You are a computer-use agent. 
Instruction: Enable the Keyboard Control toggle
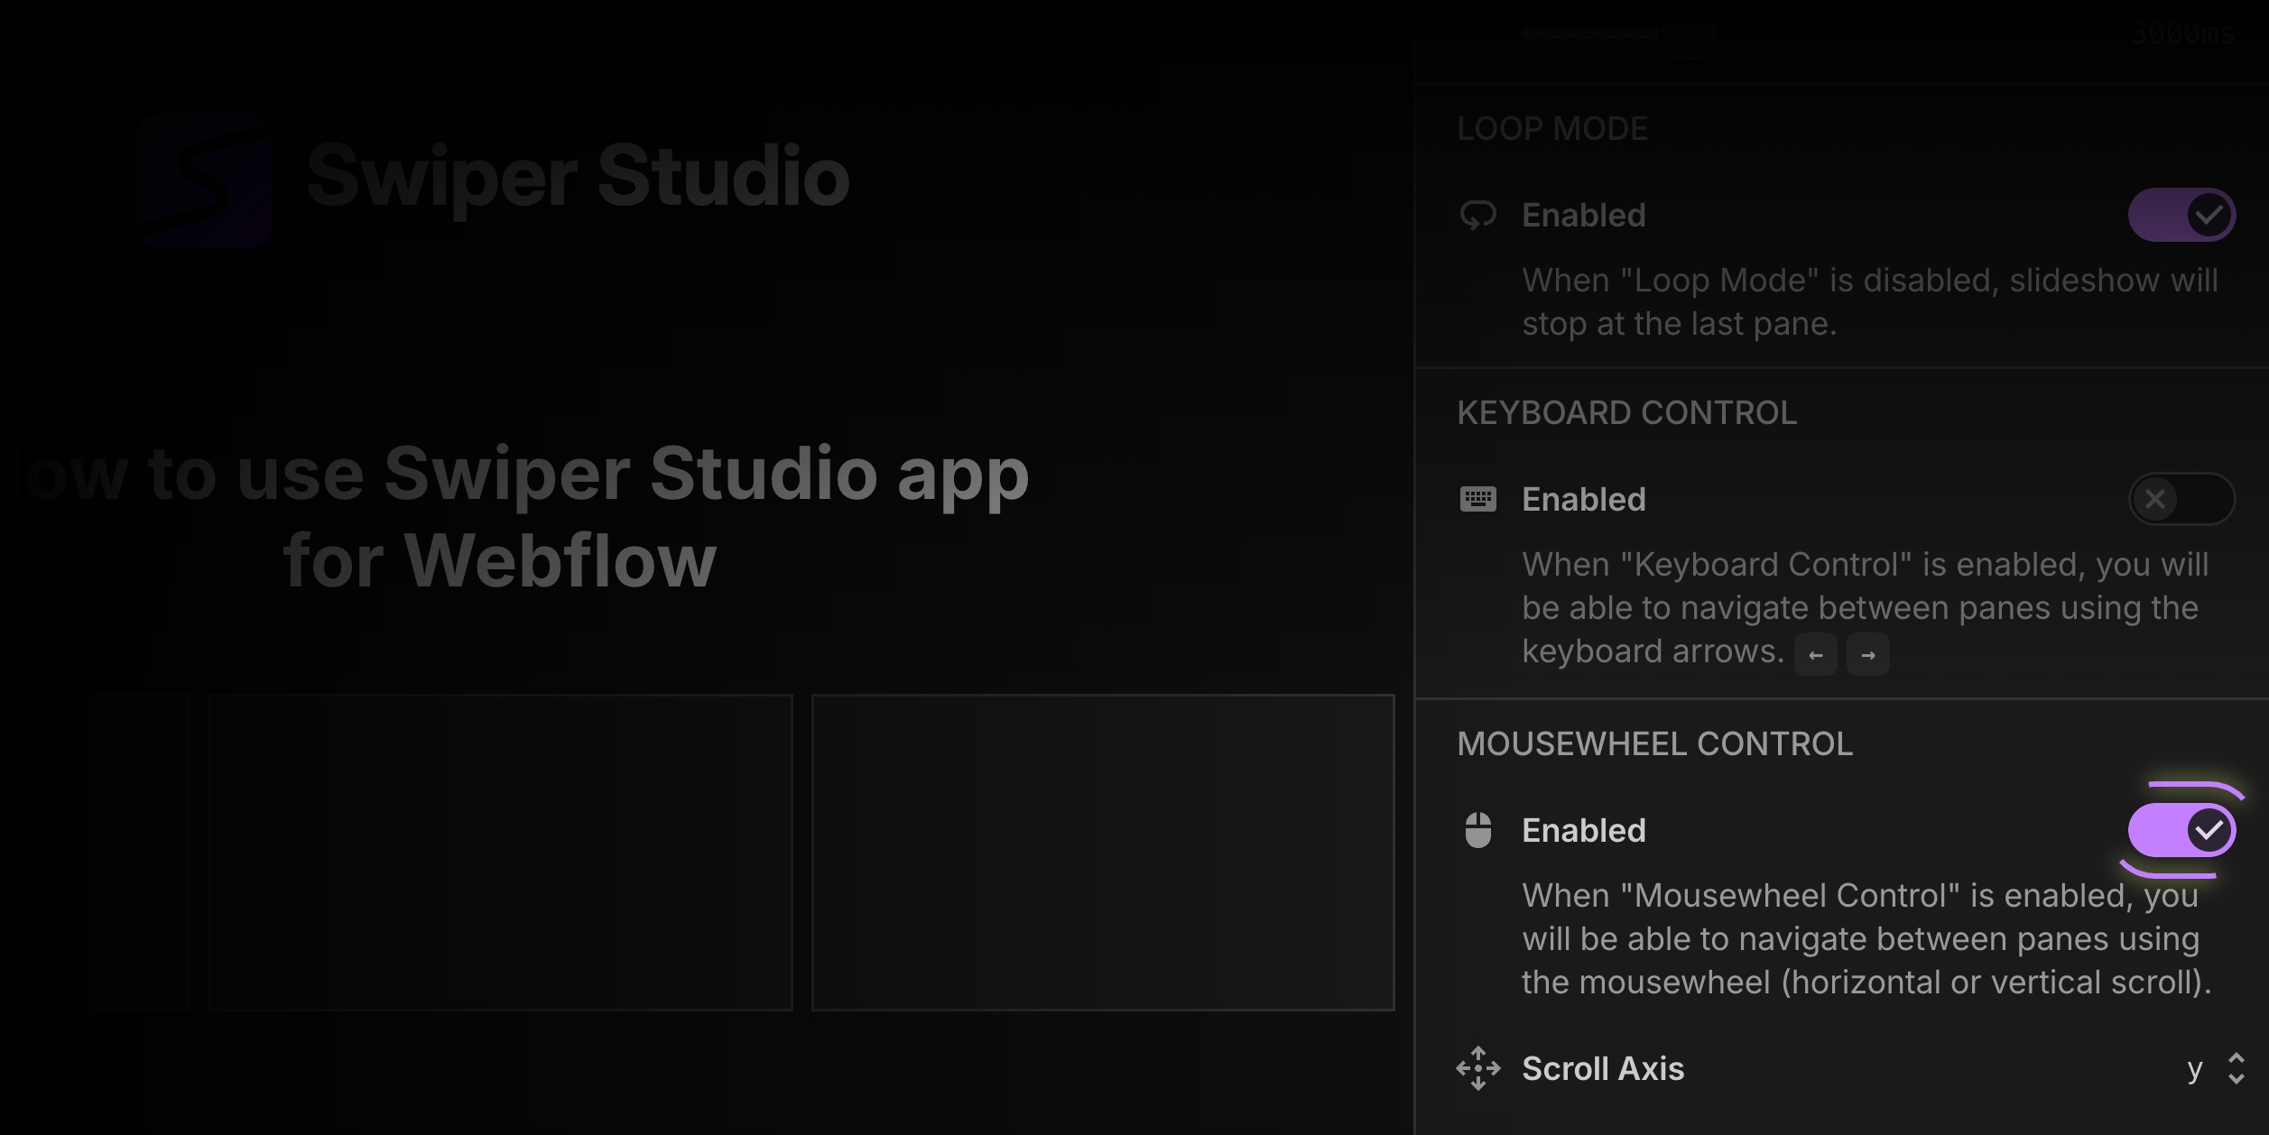[x=2181, y=499]
